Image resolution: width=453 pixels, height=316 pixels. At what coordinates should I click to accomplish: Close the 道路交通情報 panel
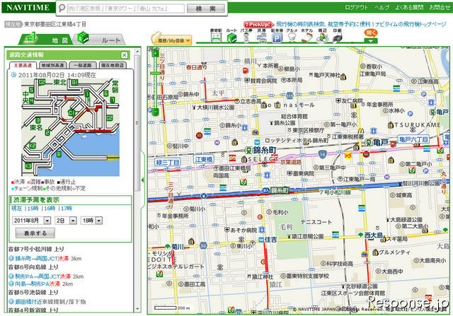pos(125,55)
